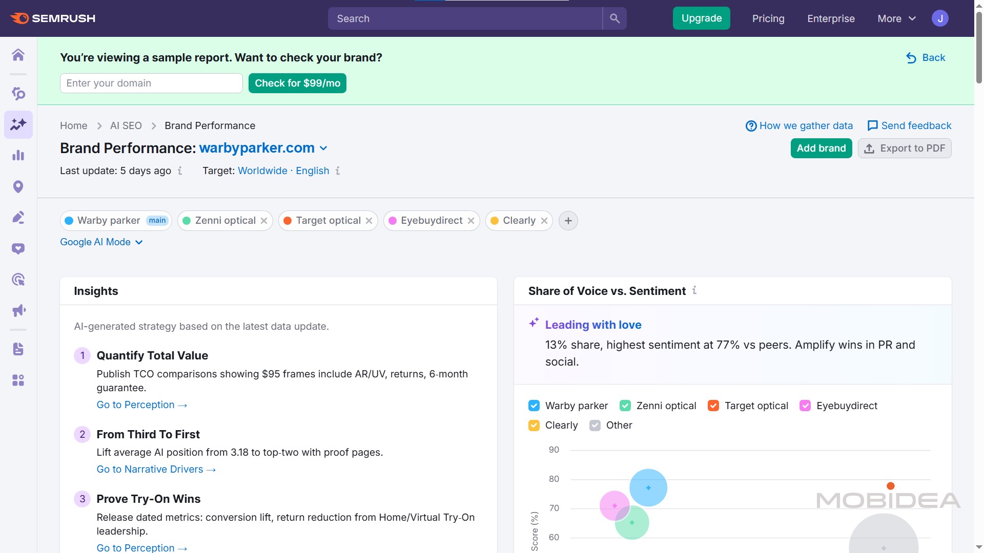Screen dimensions: 984x553
Task: Select the Enterprise menu item
Action: pyautogui.click(x=831, y=18)
